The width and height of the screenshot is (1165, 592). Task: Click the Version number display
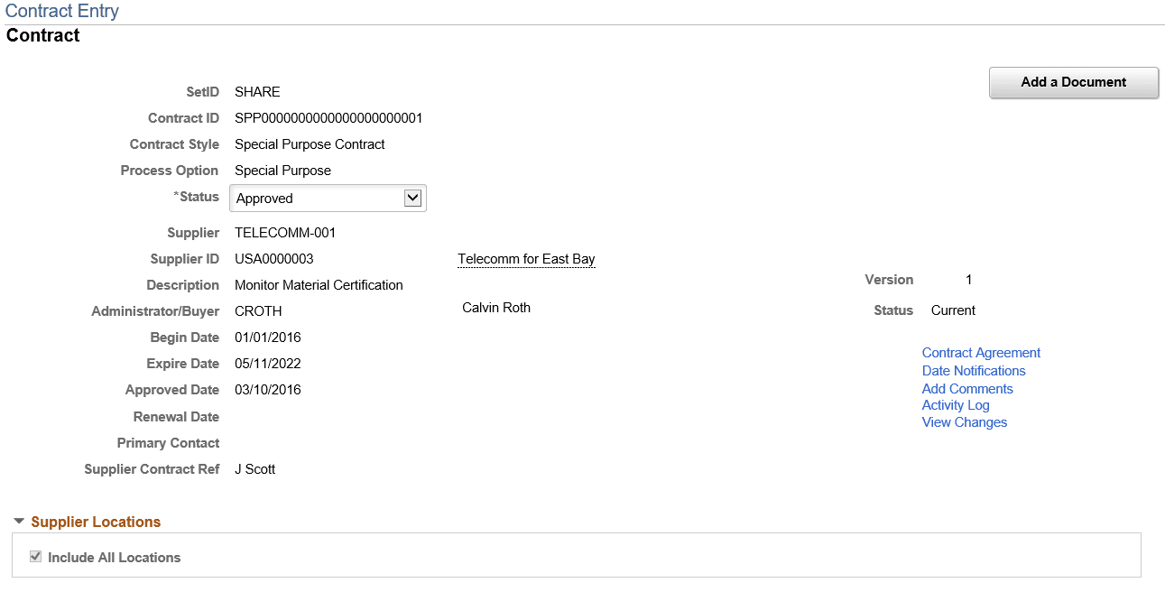[967, 280]
